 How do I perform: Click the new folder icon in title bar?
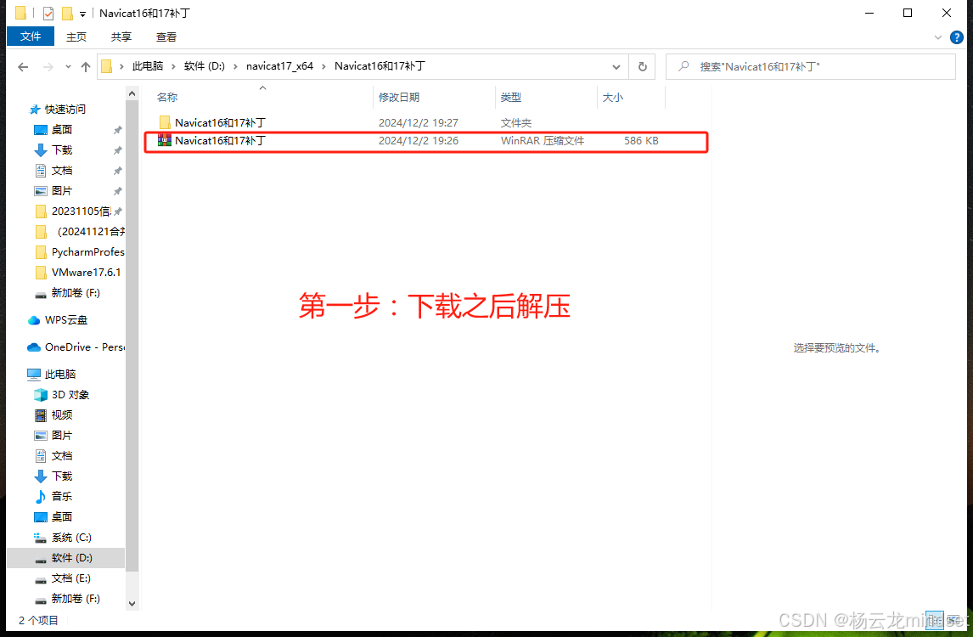click(x=67, y=13)
